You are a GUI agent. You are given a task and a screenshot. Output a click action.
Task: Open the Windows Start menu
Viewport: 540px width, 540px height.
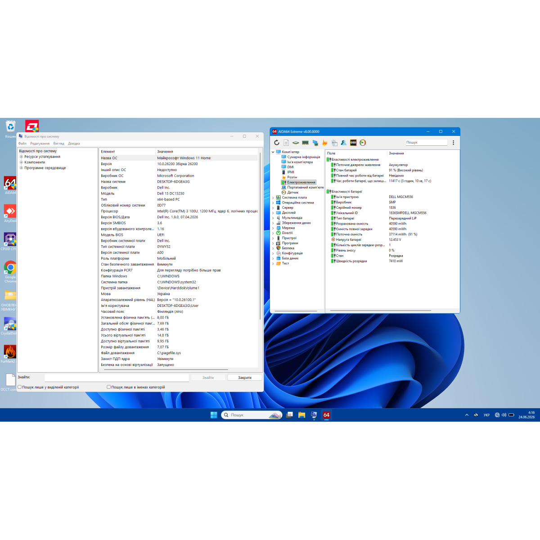(214, 415)
